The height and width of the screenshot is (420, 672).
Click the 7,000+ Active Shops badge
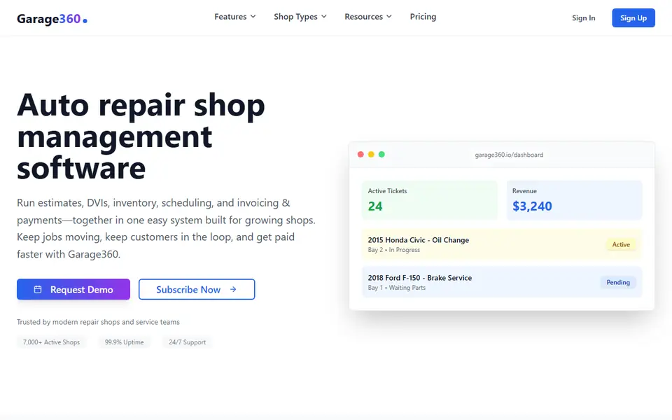51,342
